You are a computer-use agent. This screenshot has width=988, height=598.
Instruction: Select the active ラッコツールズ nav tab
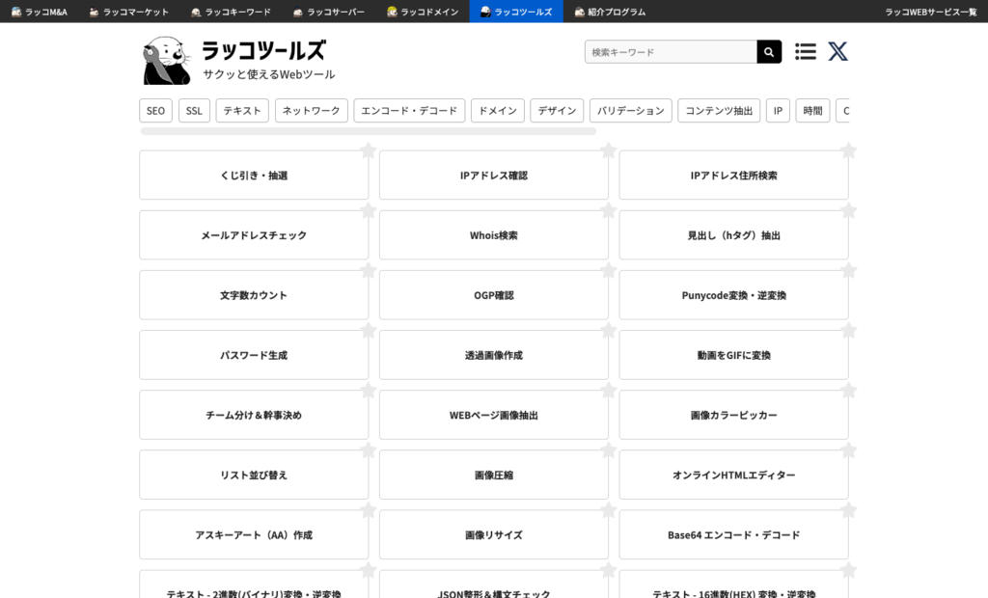[516, 12]
